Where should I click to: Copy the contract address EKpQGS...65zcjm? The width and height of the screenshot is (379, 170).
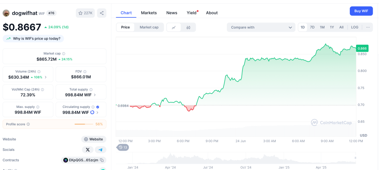(x=101, y=160)
